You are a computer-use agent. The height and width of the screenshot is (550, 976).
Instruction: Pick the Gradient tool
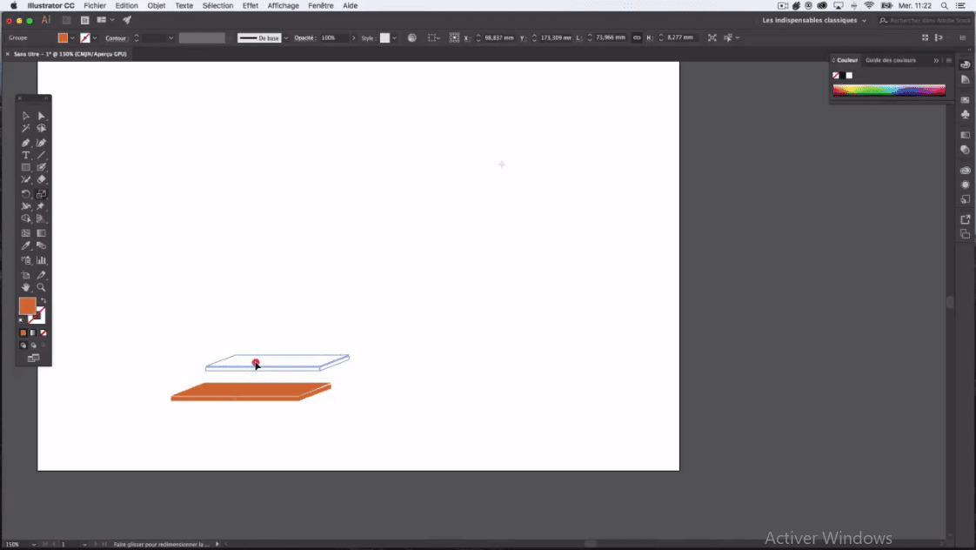click(x=41, y=233)
